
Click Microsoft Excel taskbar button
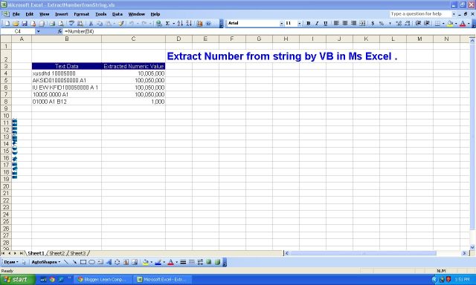tap(163, 280)
